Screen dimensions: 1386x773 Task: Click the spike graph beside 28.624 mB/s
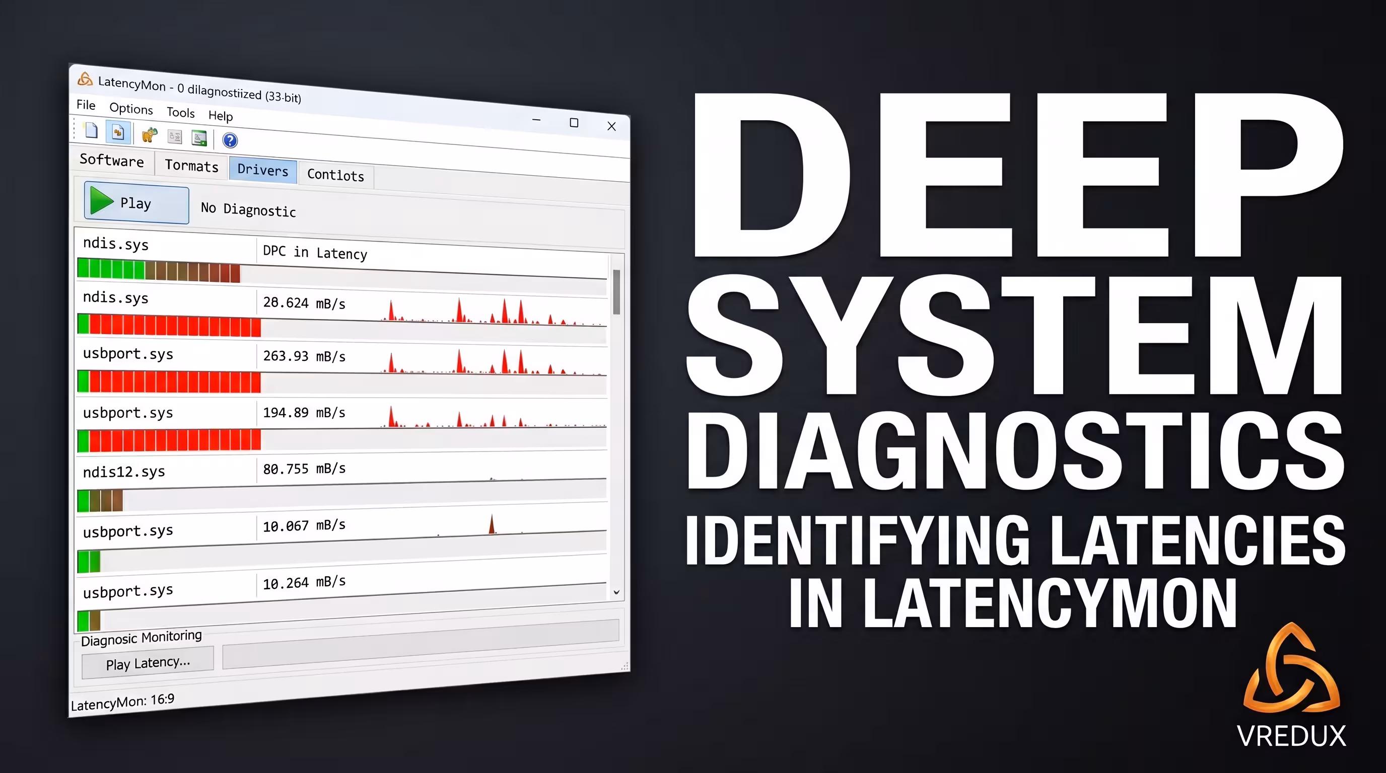(494, 312)
